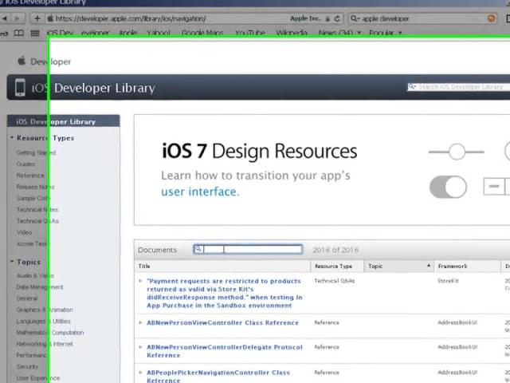Viewport: 510px width, 383px height.
Task: Select Networking & Internet topic
Action: tap(45, 344)
